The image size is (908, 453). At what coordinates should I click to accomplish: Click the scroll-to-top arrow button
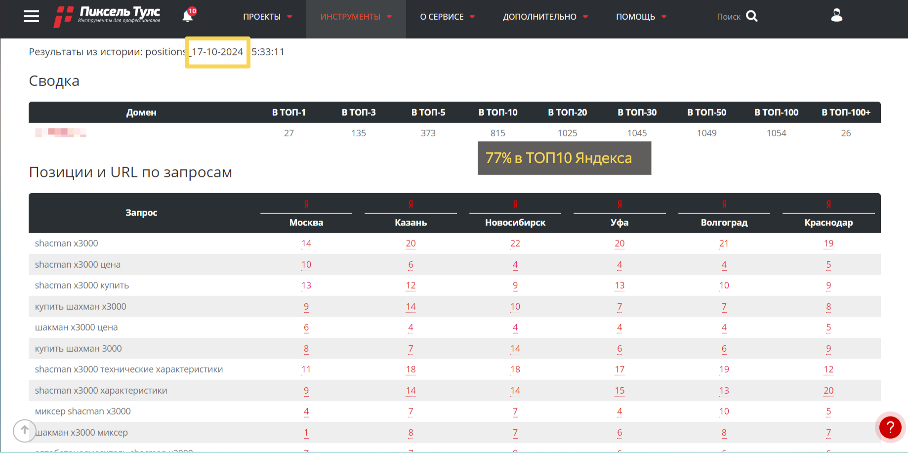point(24,430)
